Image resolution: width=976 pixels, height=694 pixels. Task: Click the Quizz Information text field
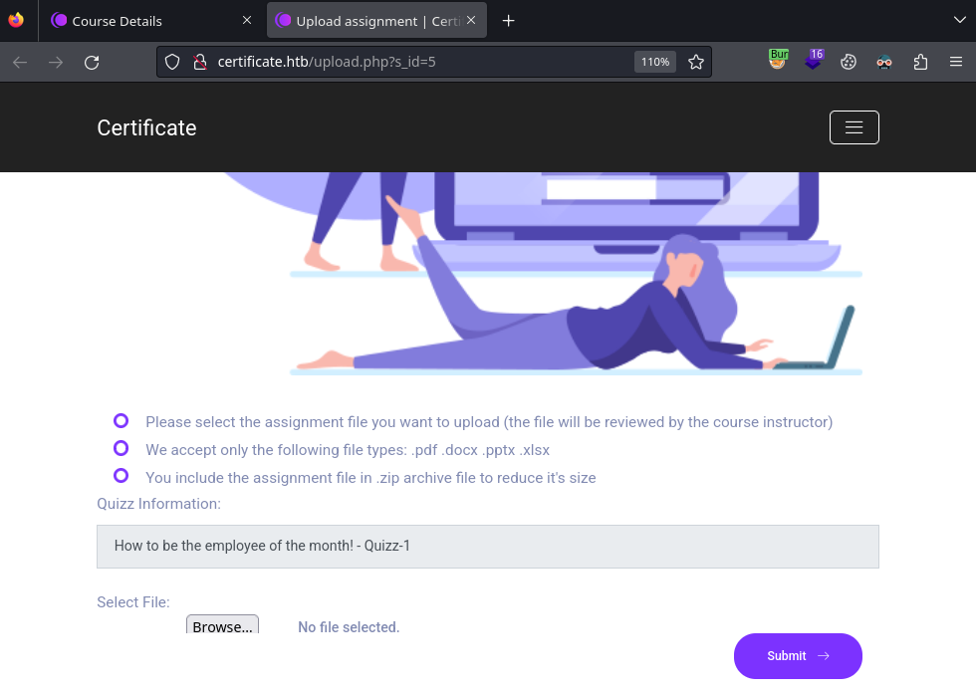[487, 547]
